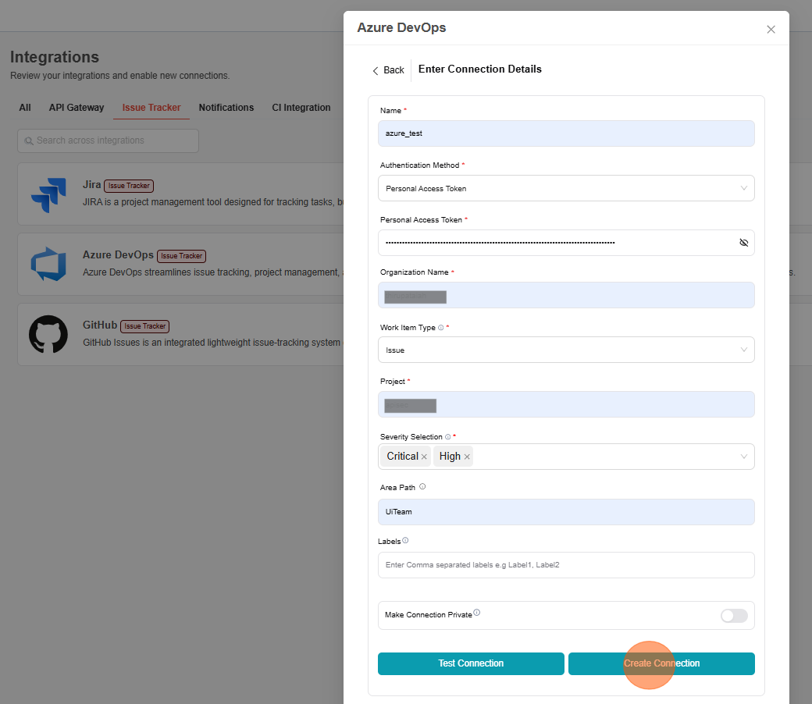Click the Labels input field
The width and height of the screenshot is (812, 704).
[x=566, y=565]
